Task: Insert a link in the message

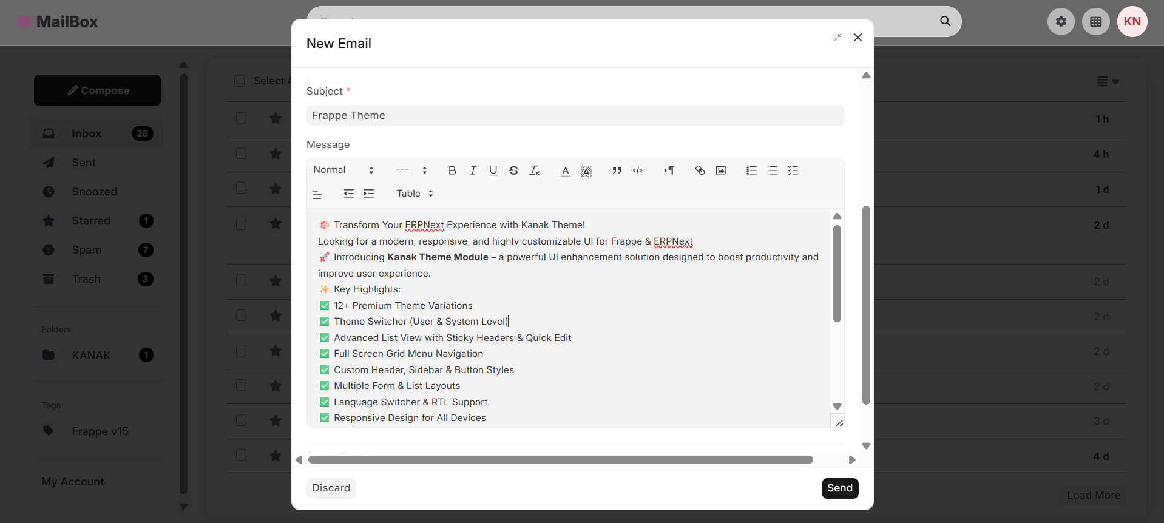Action: tap(700, 170)
